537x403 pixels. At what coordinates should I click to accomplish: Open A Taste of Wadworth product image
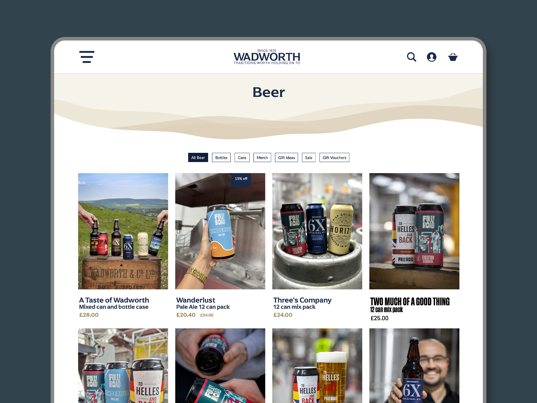(x=123, y=231)
